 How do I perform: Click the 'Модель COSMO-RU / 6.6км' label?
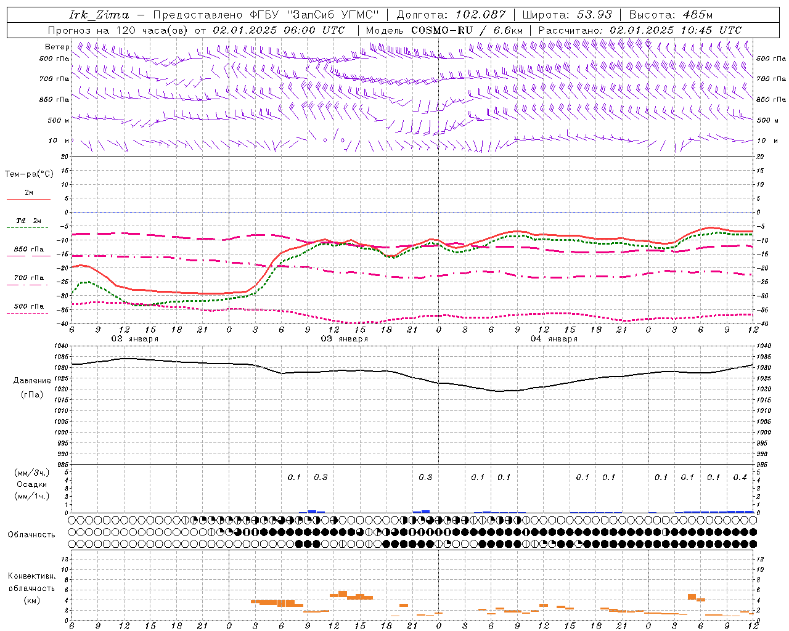pos(444,30)
